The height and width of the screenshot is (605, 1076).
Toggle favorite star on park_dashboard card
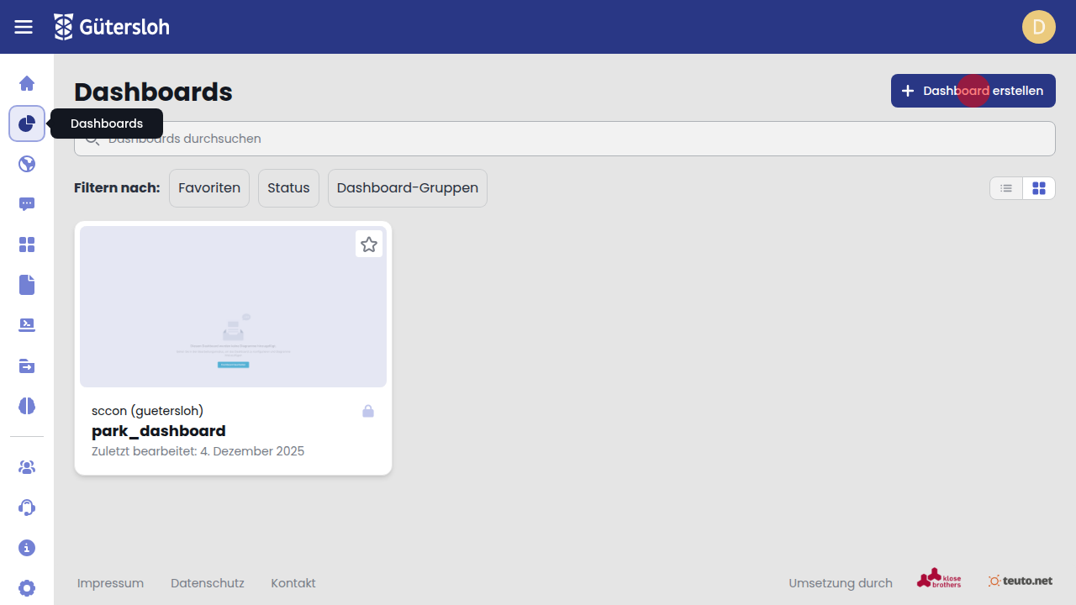click(x=369, y=245)
